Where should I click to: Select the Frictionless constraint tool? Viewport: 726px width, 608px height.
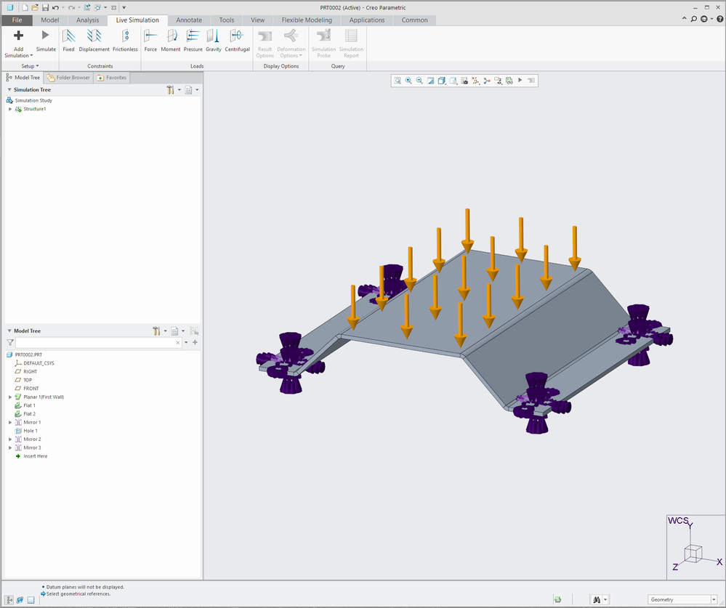click(x=125, y=39)
